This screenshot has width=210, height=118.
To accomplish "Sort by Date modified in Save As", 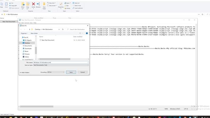I will coord(78,37).
